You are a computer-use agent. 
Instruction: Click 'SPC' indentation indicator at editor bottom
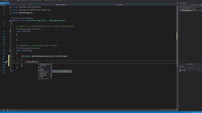pyautogui.click(x=173, y=110)
